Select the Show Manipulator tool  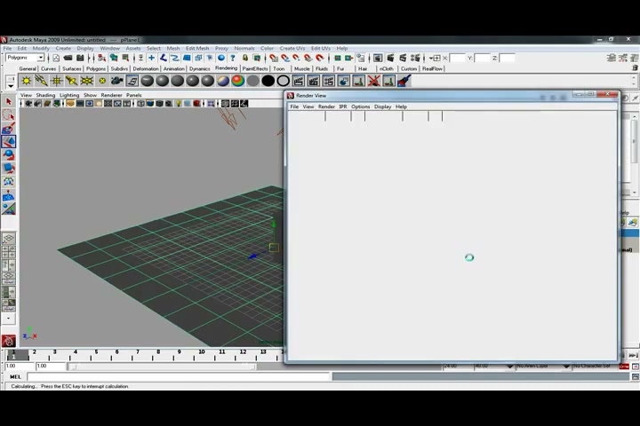(9, 209)
